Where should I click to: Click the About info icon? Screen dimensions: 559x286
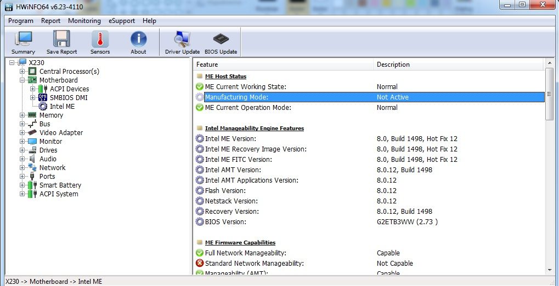(138, 39)
